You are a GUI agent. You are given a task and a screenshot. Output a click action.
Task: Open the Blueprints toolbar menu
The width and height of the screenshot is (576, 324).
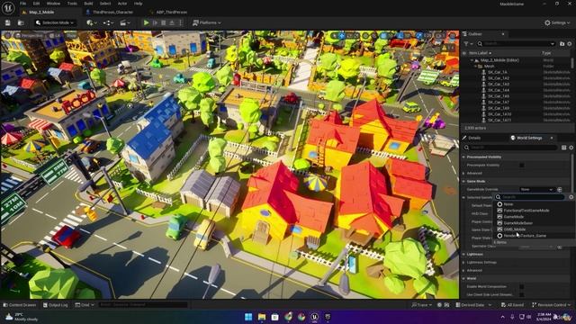(x=108, y=22)
